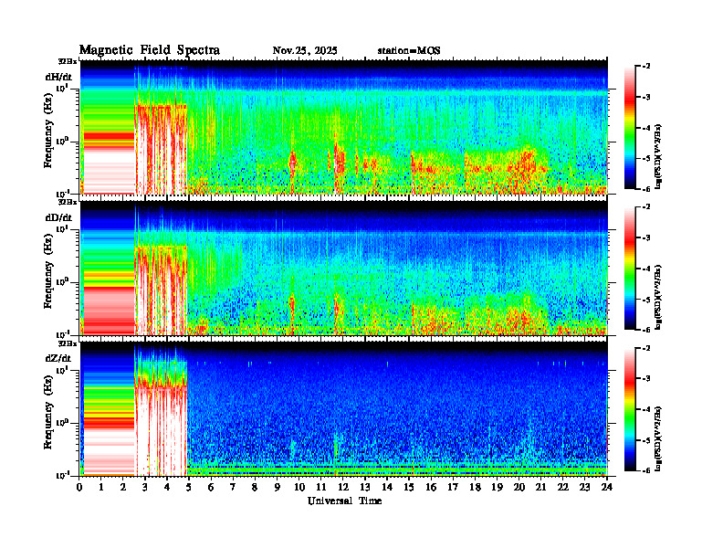Click the "32Hz" tick of the dH/dt panel

(x=68, y=61)
